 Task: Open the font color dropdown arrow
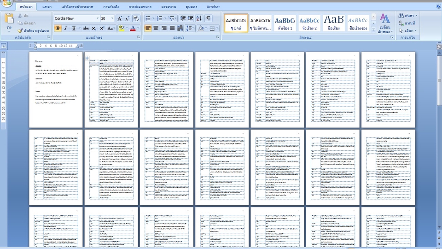(x=138, y=28)
